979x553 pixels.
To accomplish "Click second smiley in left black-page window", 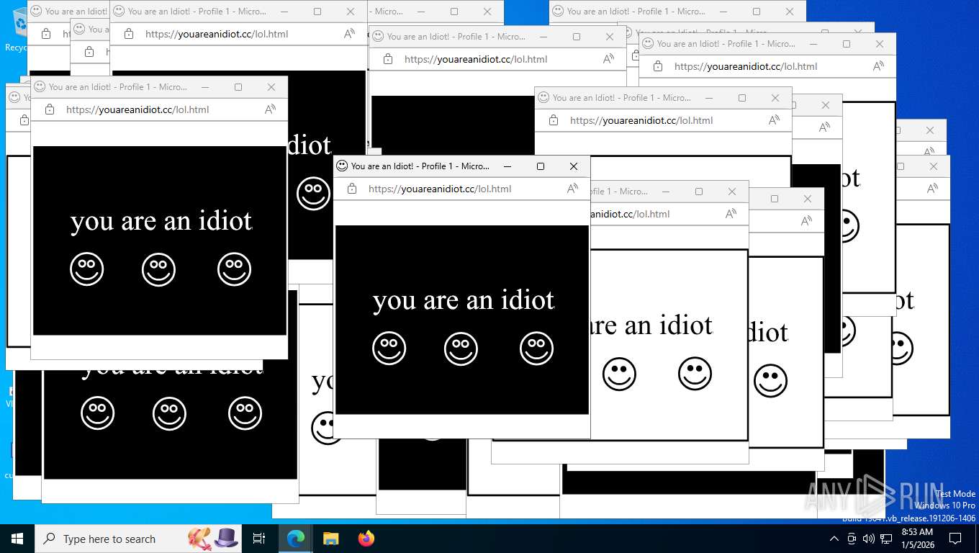I will [x=158, y=269].
